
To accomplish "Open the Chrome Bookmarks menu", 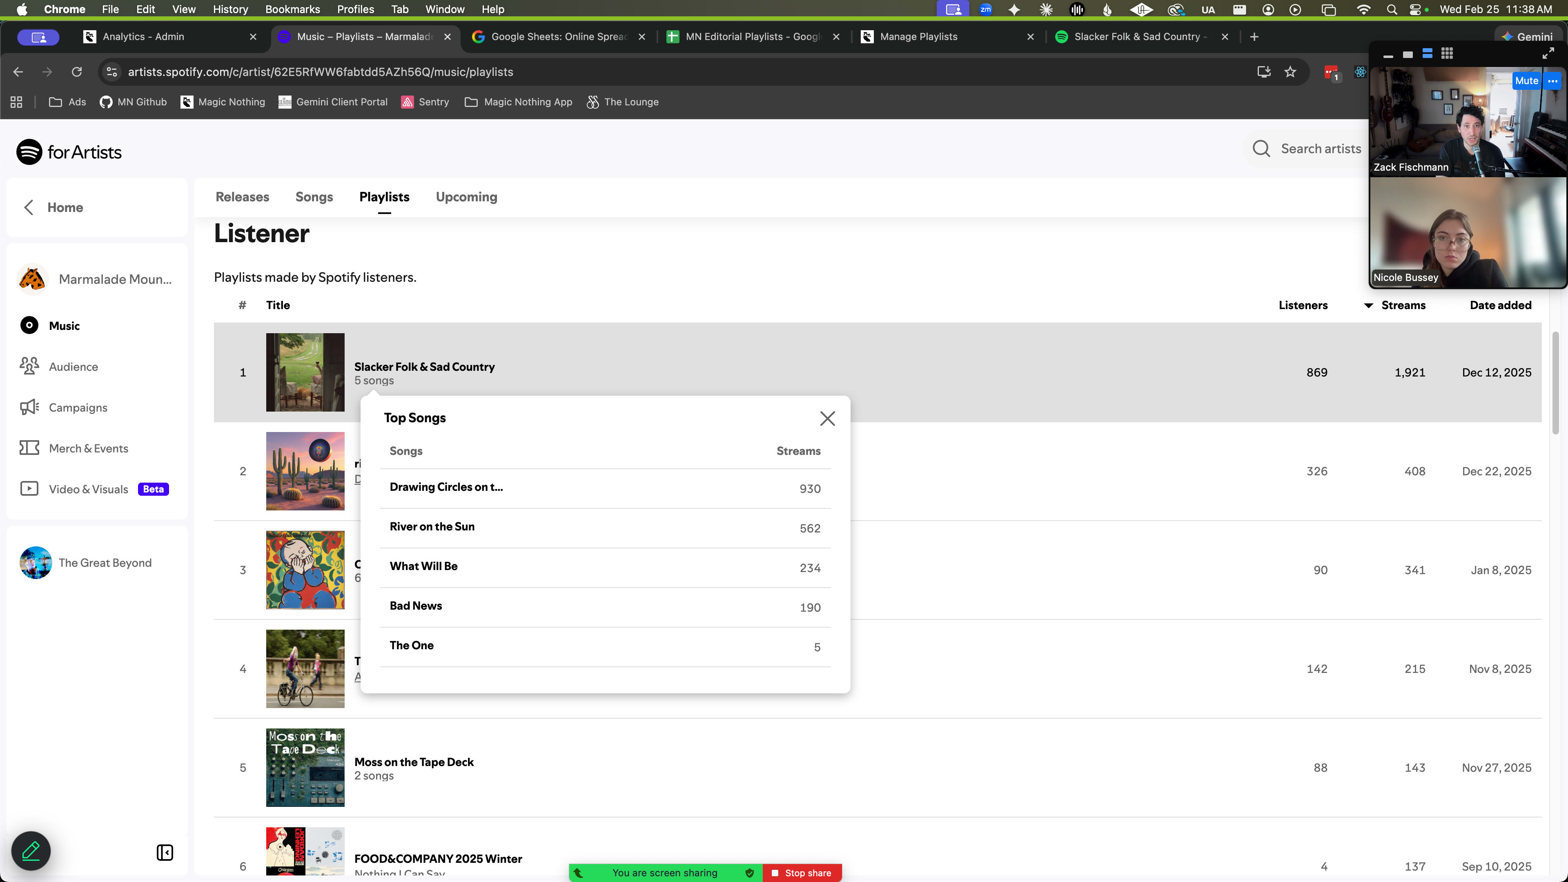I will click(x=292, y=9).
